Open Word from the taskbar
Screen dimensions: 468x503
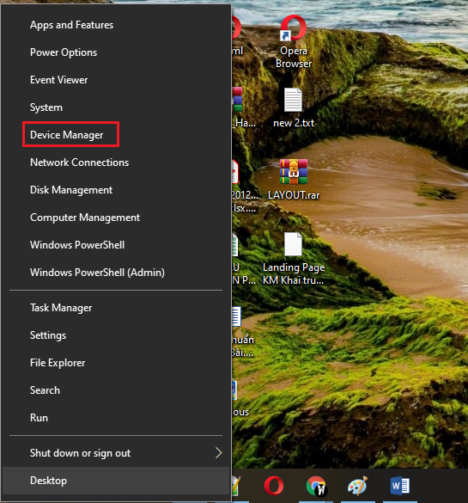click(x=400, y=486)
